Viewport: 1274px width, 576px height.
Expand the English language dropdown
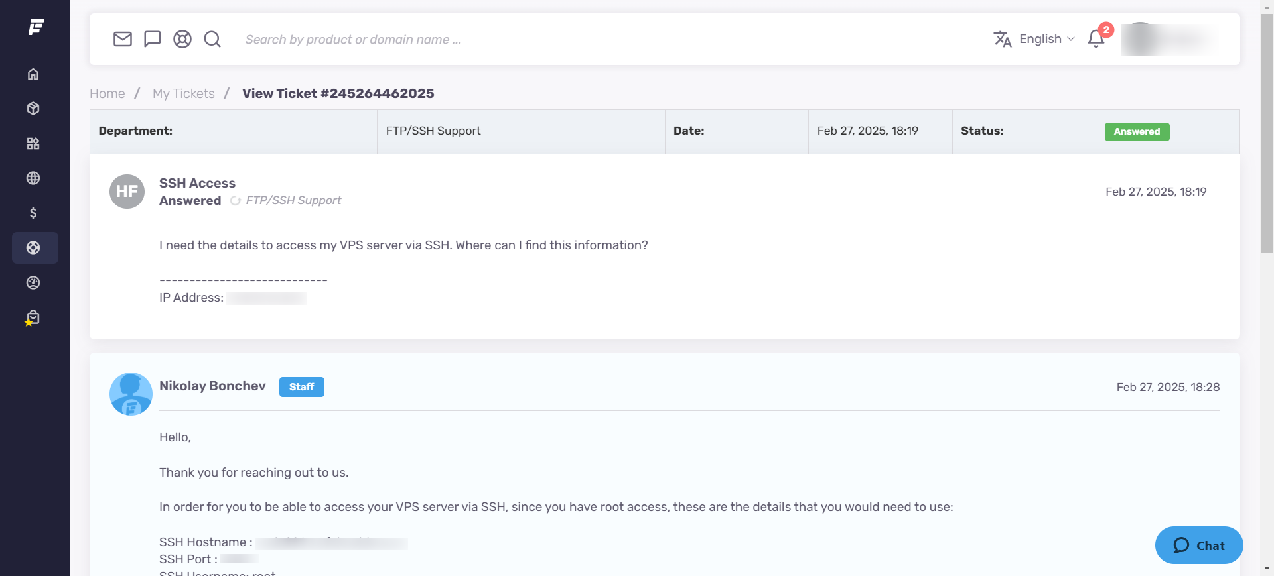pyautogui.click(x=1046, y=39)
